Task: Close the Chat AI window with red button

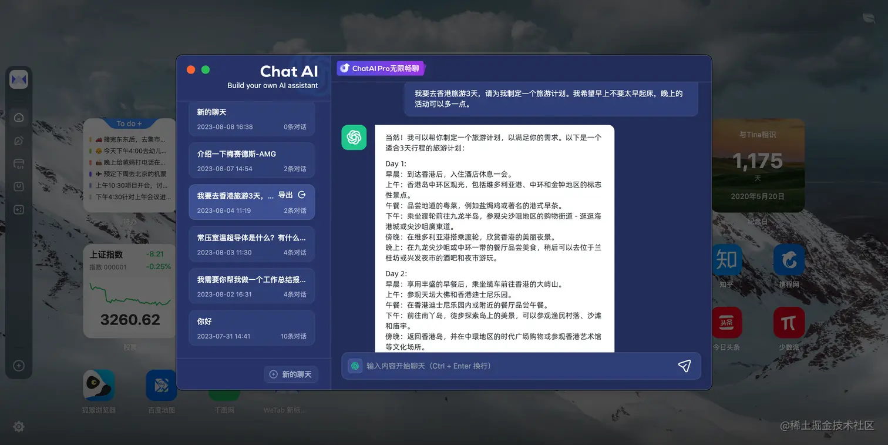Action: pyautogui.click(x=191, y=69)
